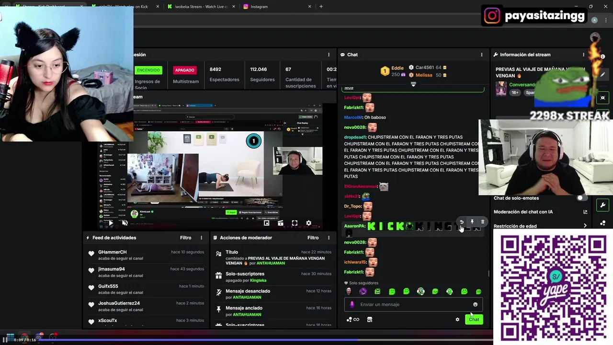Collapse the chat leaderboard arrow
The width and height of the screenshot is (613, 345).
(x=413, y=84)
